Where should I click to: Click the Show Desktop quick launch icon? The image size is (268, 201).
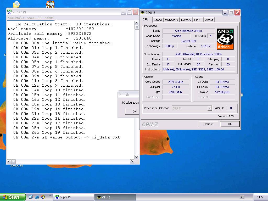pos(31,197)
